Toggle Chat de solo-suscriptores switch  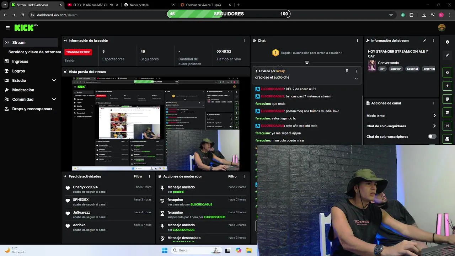pyautogui.click(x=432, y=137)
